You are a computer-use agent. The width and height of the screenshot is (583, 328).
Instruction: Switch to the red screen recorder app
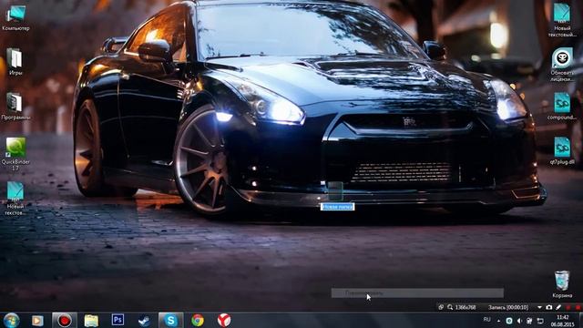(x=65, y=320)
